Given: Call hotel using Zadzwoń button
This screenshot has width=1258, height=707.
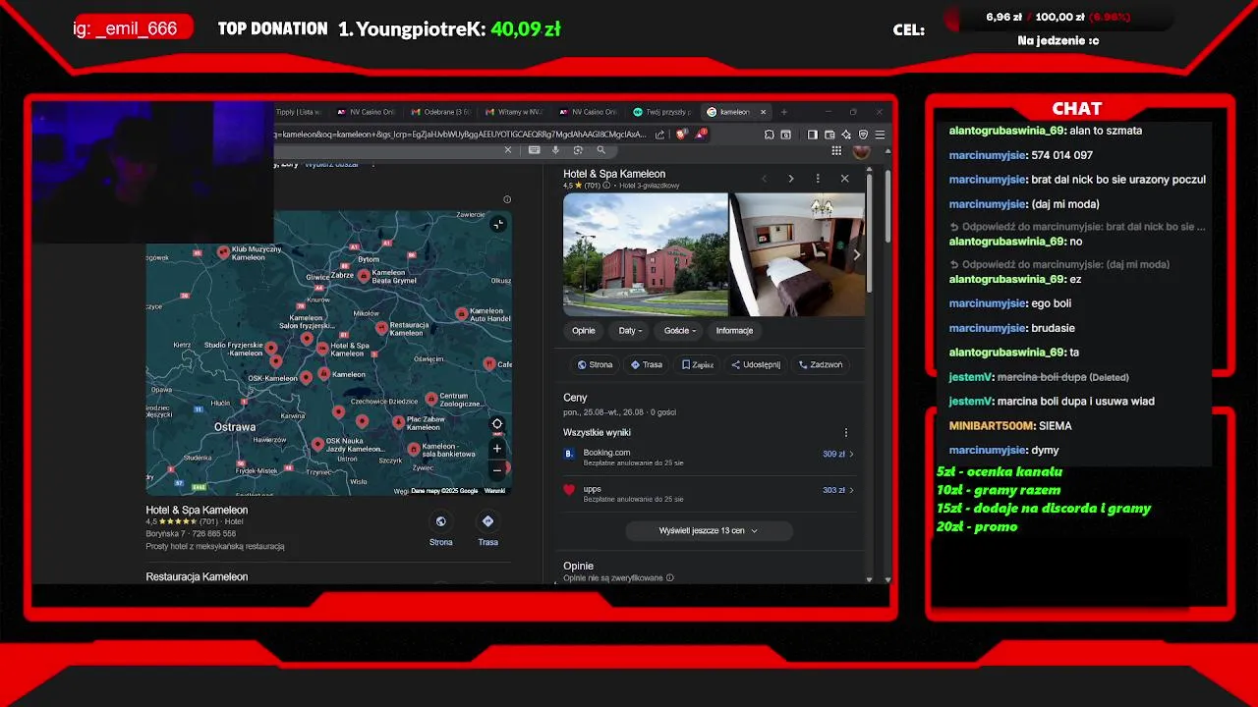Looking at the screenshot, I should 820,364.
